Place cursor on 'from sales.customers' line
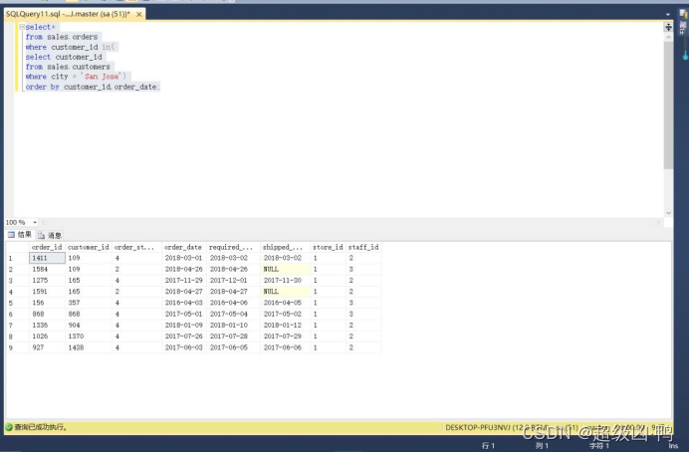 [68, 67]
